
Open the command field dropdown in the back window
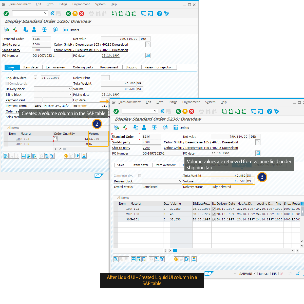tap(45, 13)
